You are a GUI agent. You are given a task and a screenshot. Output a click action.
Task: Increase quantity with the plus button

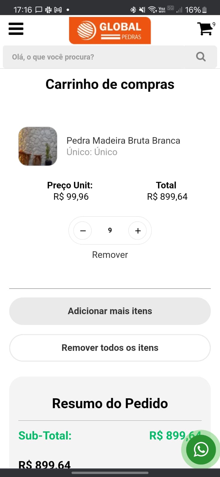pyautogui.click(x=138, y=230)
